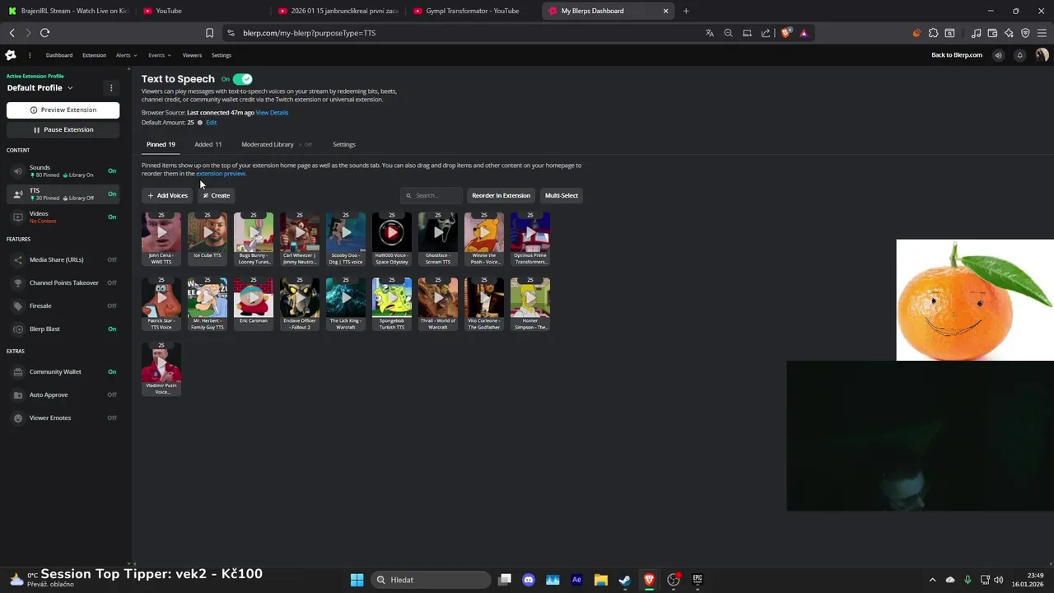The width and height of the screenshot is (1054, 593).
Task: Open the header three-dot menu beside Blerp logo
Action: (30, 55)
